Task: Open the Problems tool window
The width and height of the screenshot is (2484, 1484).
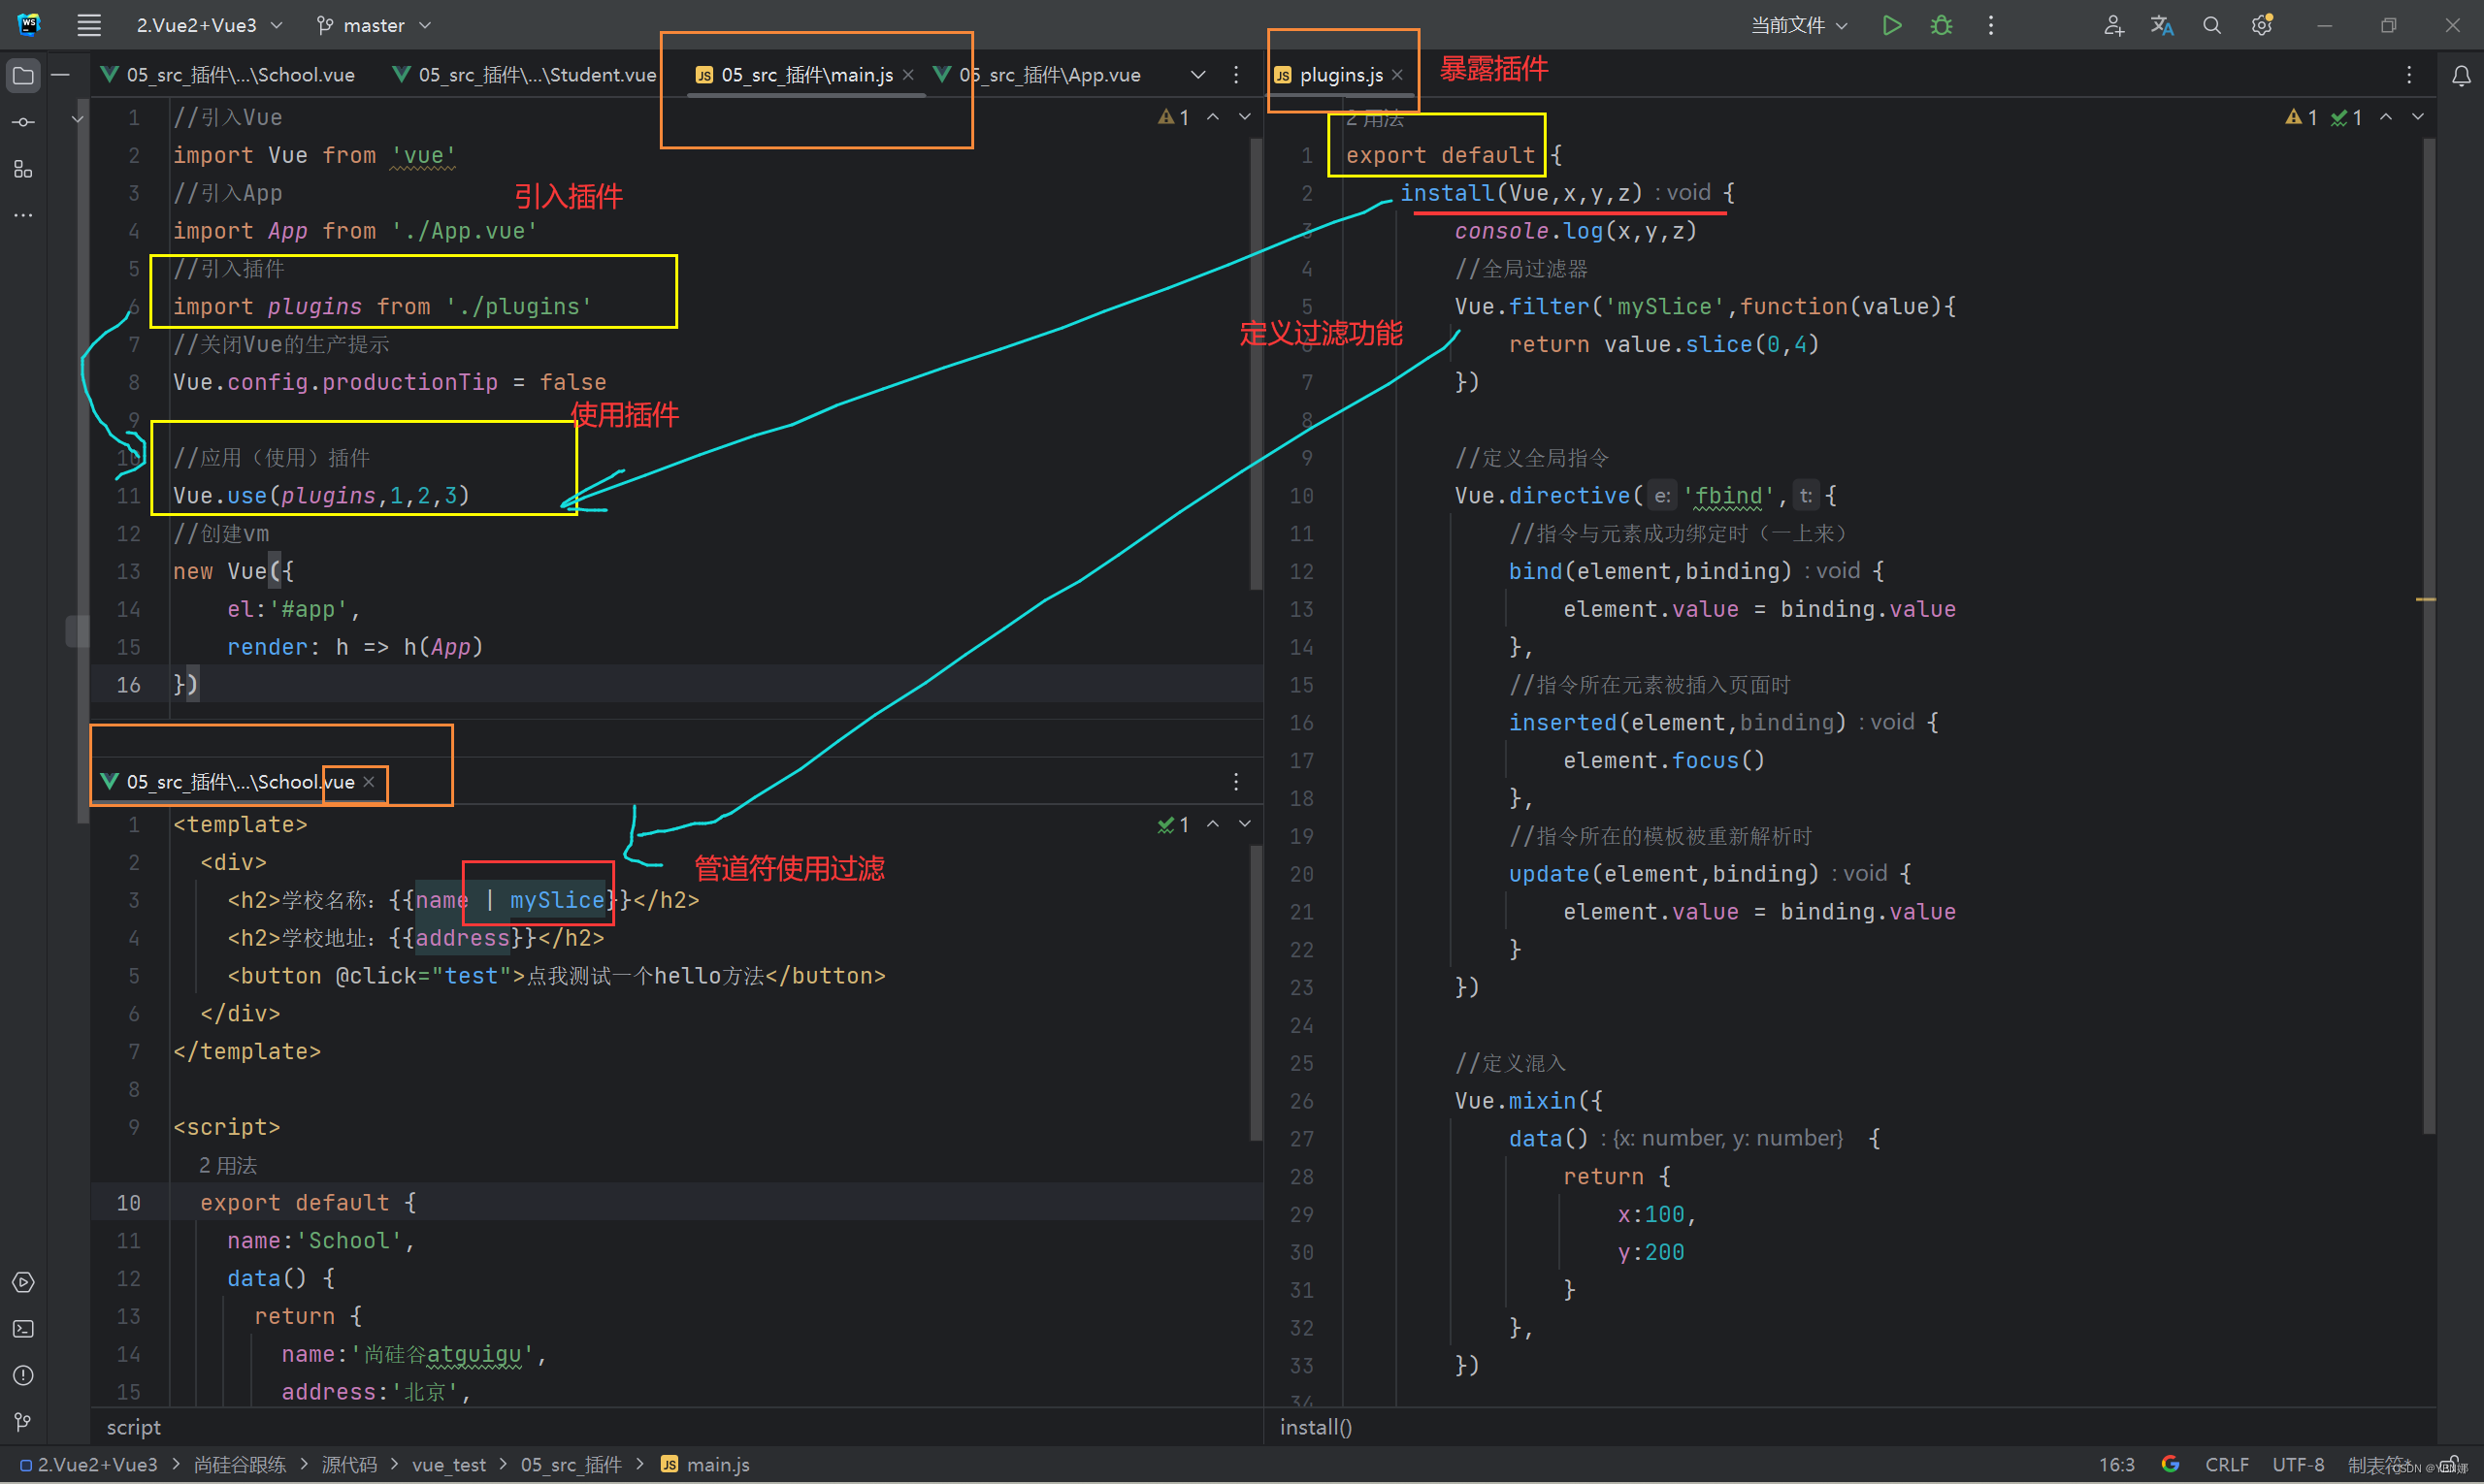Action: pyautogui.click(x=23, y=1375)
